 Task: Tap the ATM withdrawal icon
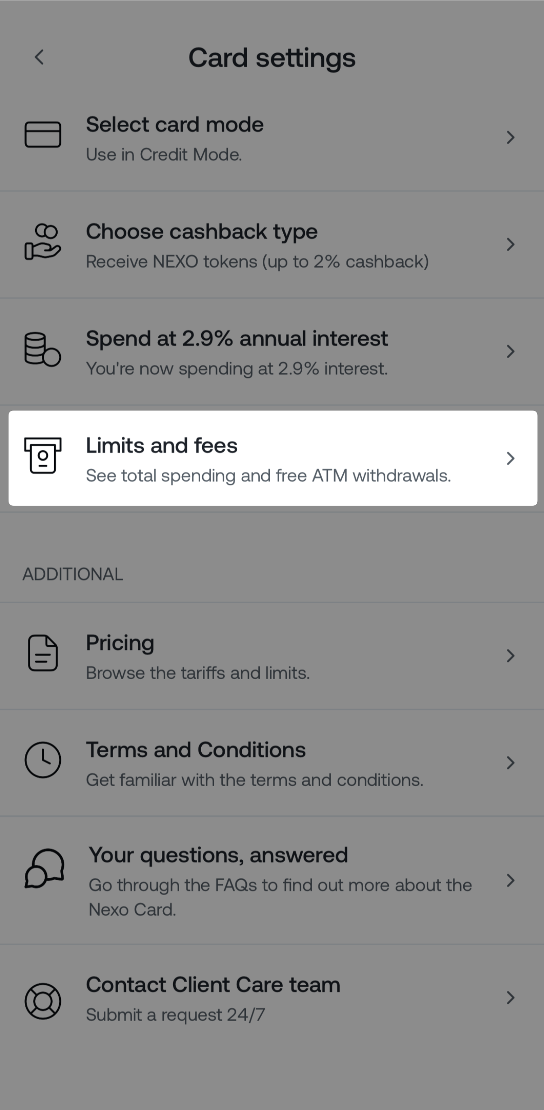[x=43, y=455]
